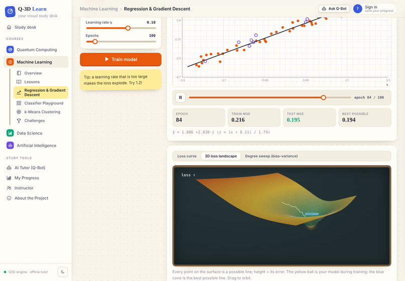Click the Q-3D Learn logo icon
405x281 pixels.
[x=10, y=12]
